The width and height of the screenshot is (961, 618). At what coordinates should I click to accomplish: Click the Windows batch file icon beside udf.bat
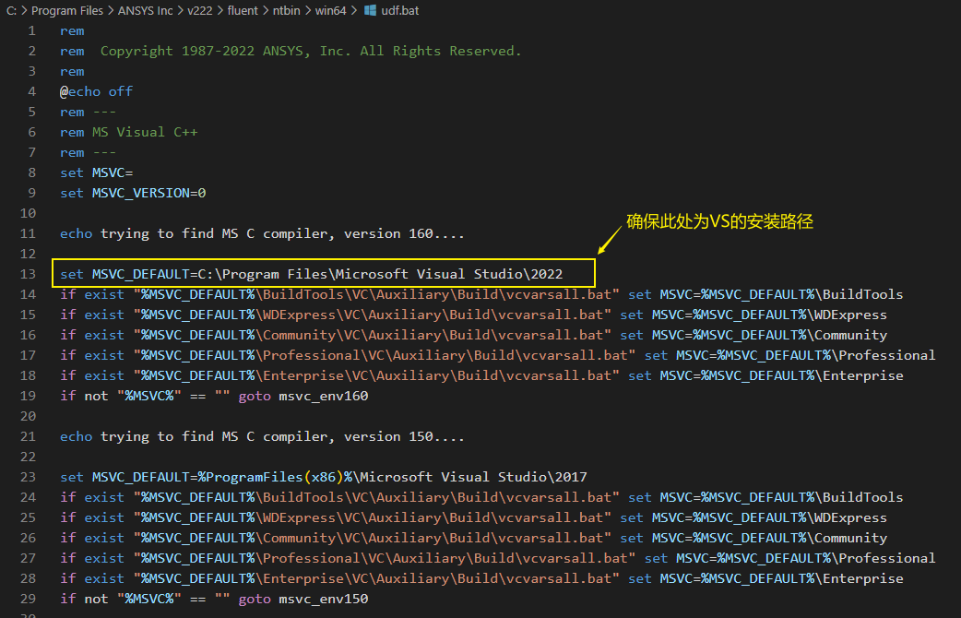pos(370,10)
